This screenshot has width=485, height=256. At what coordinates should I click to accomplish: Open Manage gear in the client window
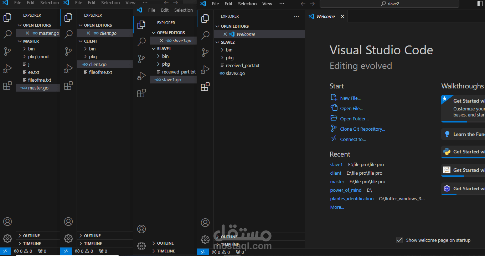pos(68,238)
